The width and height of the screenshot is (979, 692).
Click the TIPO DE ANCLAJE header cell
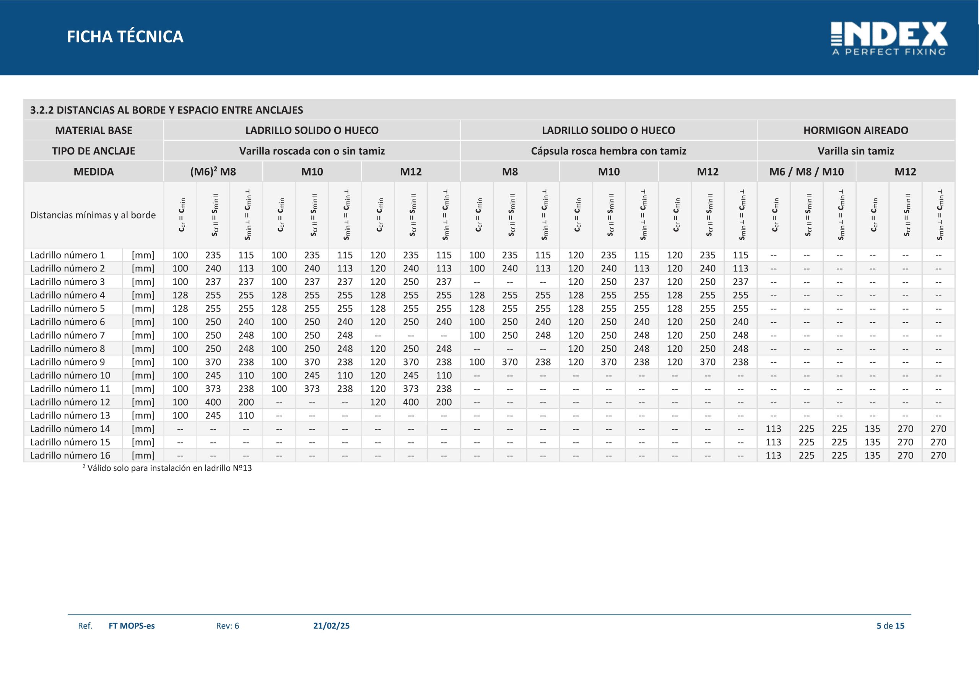coord(94,151)
